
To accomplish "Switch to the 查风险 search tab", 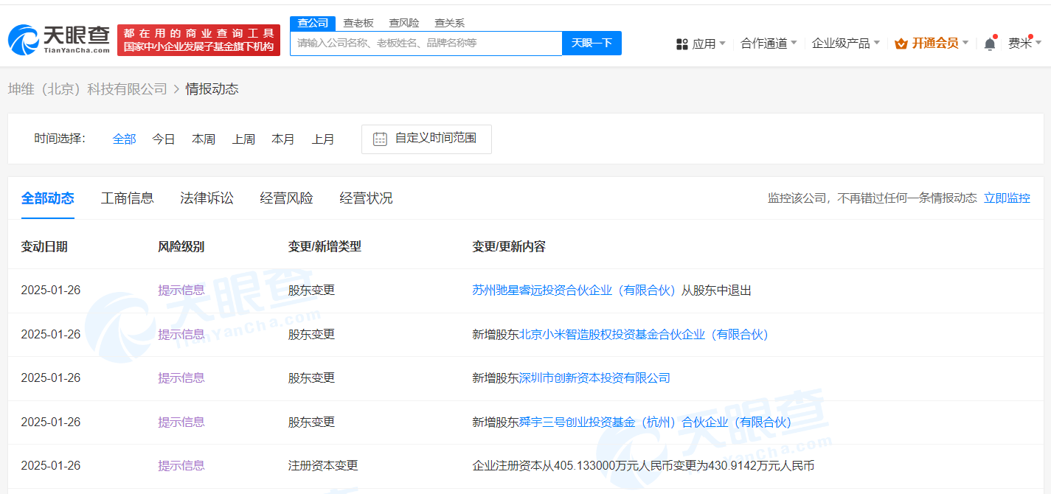I will 404,23.
